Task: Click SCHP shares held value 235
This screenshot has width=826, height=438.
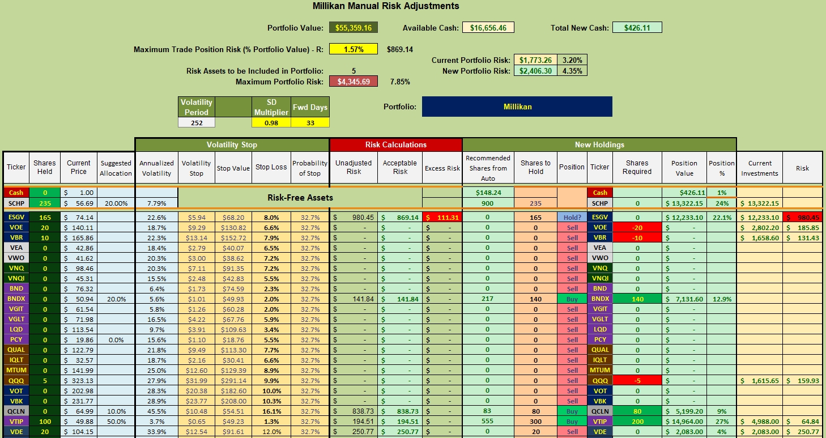Action: (x=45, y=203)
